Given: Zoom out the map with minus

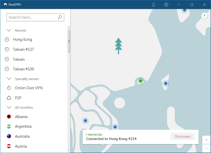Looking at the screenshot, I should coord(206,148).
